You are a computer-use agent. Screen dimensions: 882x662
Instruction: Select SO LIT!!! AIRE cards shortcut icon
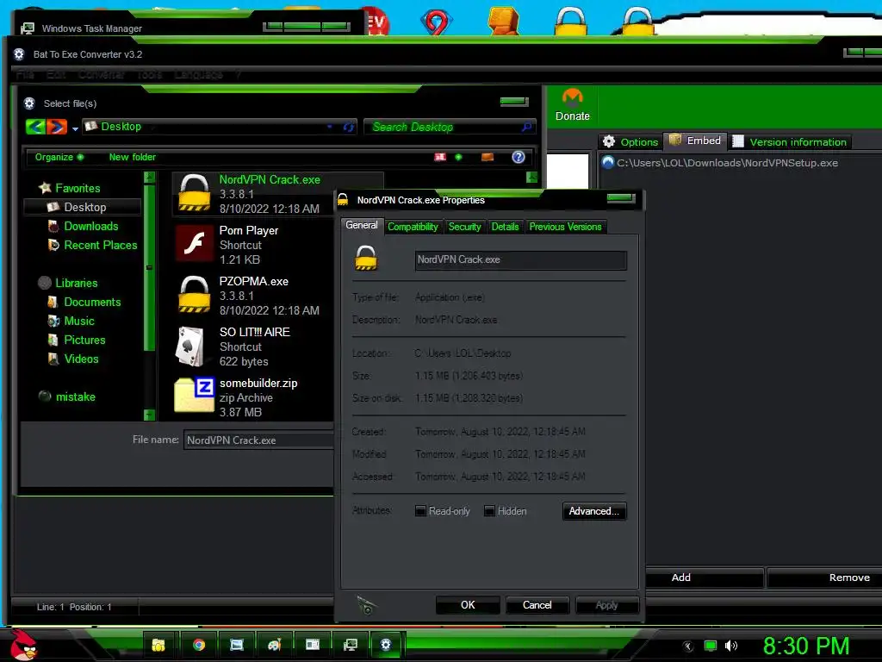coord(189,347)
